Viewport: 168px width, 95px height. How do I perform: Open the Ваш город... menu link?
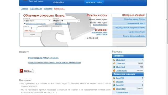pos(60,9)
